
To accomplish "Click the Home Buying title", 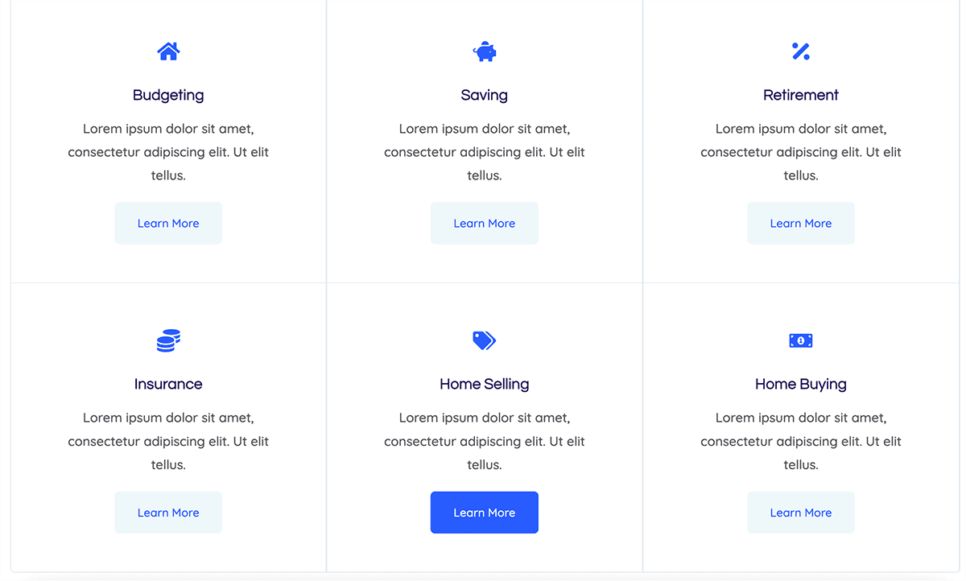I will coord(801,384).
